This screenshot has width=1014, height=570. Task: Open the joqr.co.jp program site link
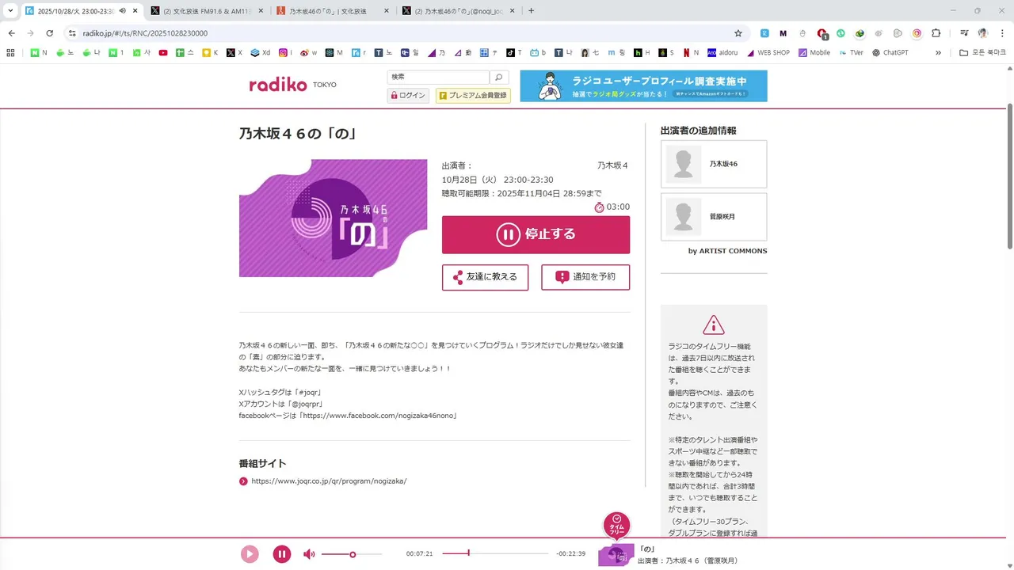pyautogui.click(x=329, y=481)
